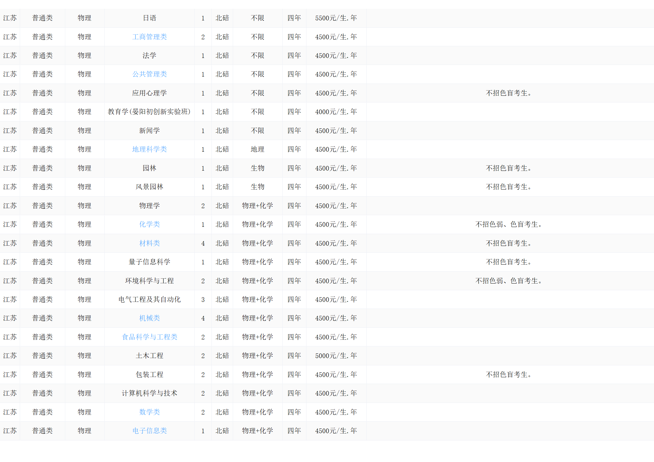Open the 工商管理类 major link
This screenshot has width=654, height=462.
click(149, 37)
